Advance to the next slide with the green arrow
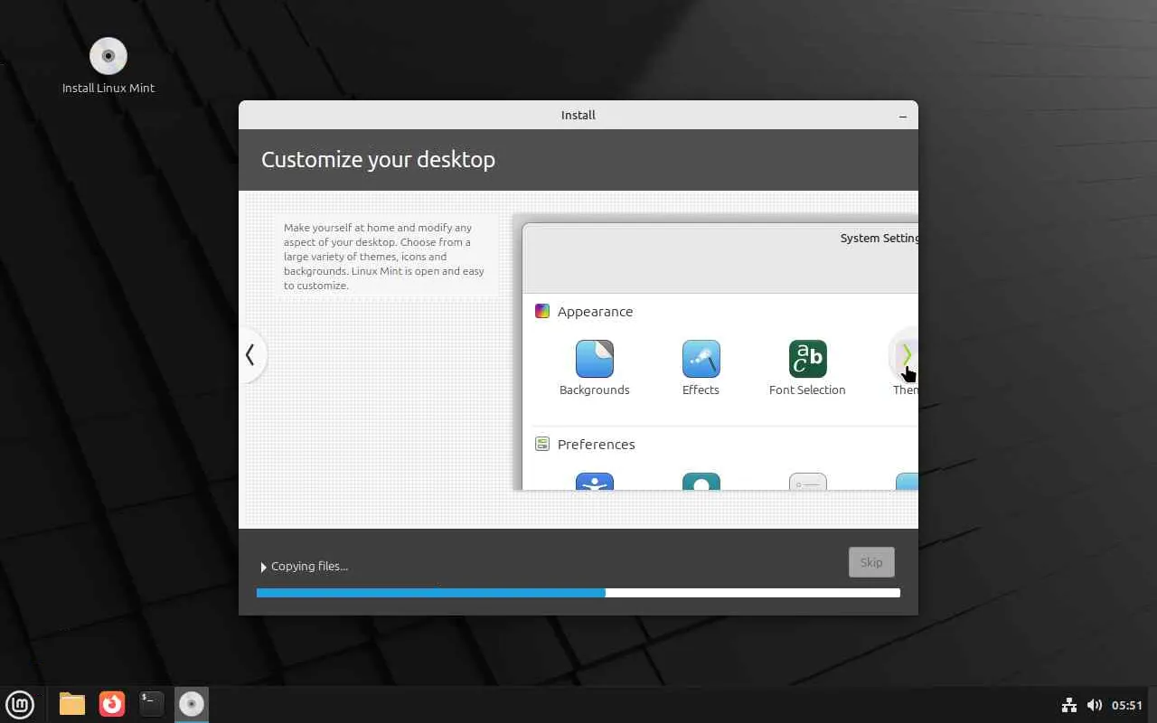Screen dimensions: 1157x723 [x=906, y=354]
